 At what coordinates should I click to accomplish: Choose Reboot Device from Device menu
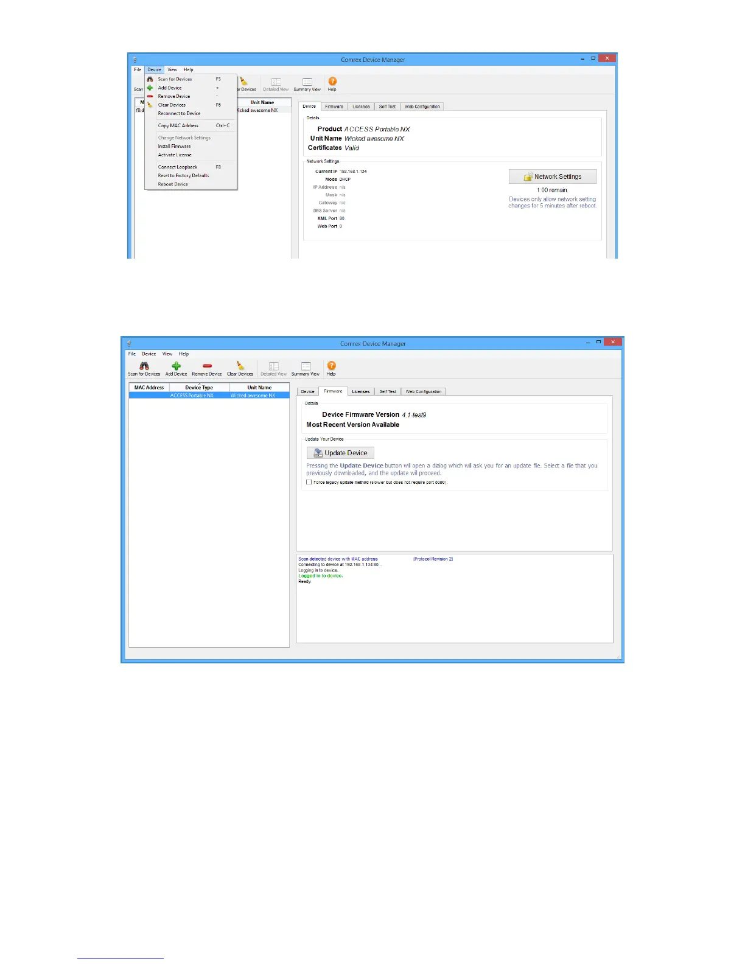[x=191, y=184]
